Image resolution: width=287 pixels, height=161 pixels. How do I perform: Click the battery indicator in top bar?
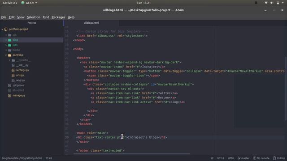tap(278, 3)
